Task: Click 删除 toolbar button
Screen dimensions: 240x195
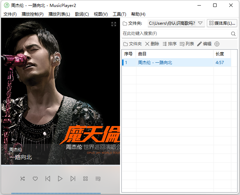Action: click(x=152, y=44)
